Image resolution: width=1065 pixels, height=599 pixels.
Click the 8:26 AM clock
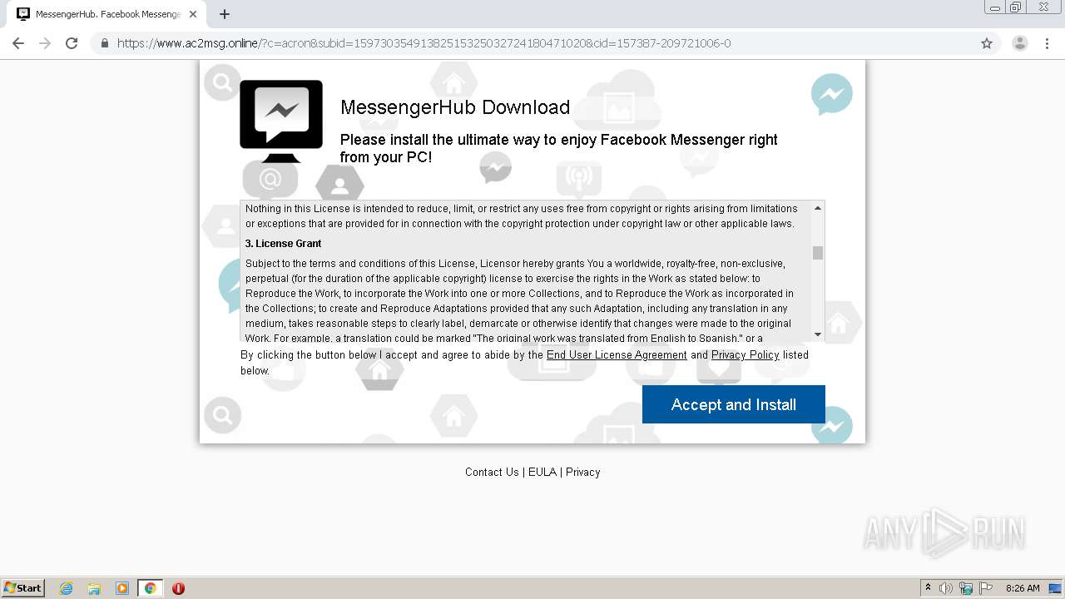[1023, 588]
